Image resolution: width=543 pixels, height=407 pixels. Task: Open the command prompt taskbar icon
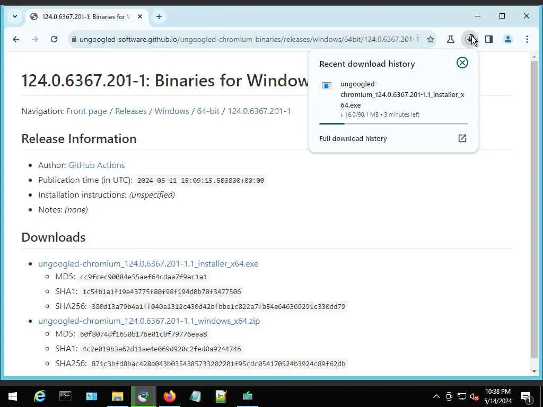[x=65, y=396]
